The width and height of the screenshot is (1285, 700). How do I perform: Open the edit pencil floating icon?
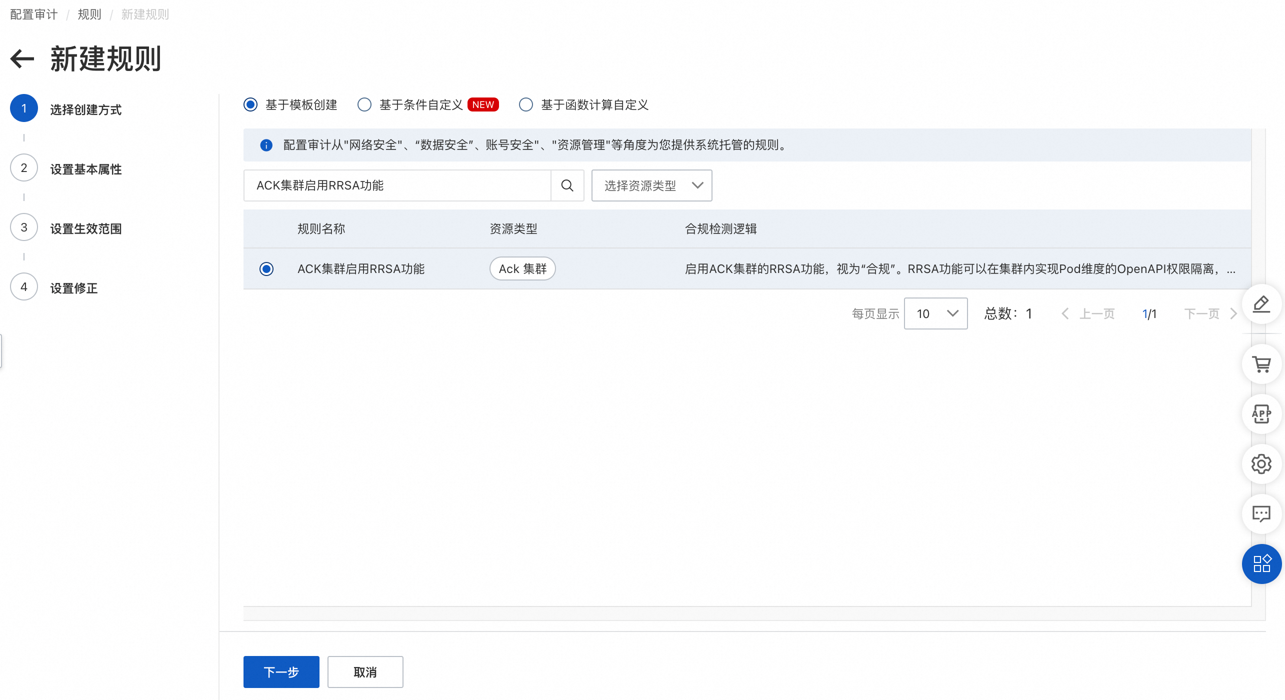pyautogui.click(x=1261, y=304)
